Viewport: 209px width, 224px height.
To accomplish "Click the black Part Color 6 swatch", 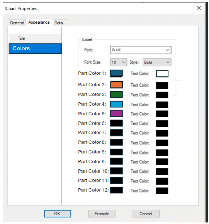I will coord(116,123).
